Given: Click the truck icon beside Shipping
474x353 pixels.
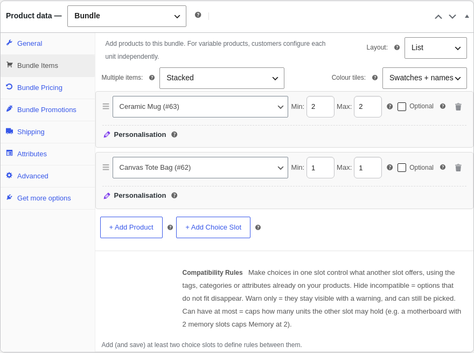Looking at the screenshot, I should [9, 131].
